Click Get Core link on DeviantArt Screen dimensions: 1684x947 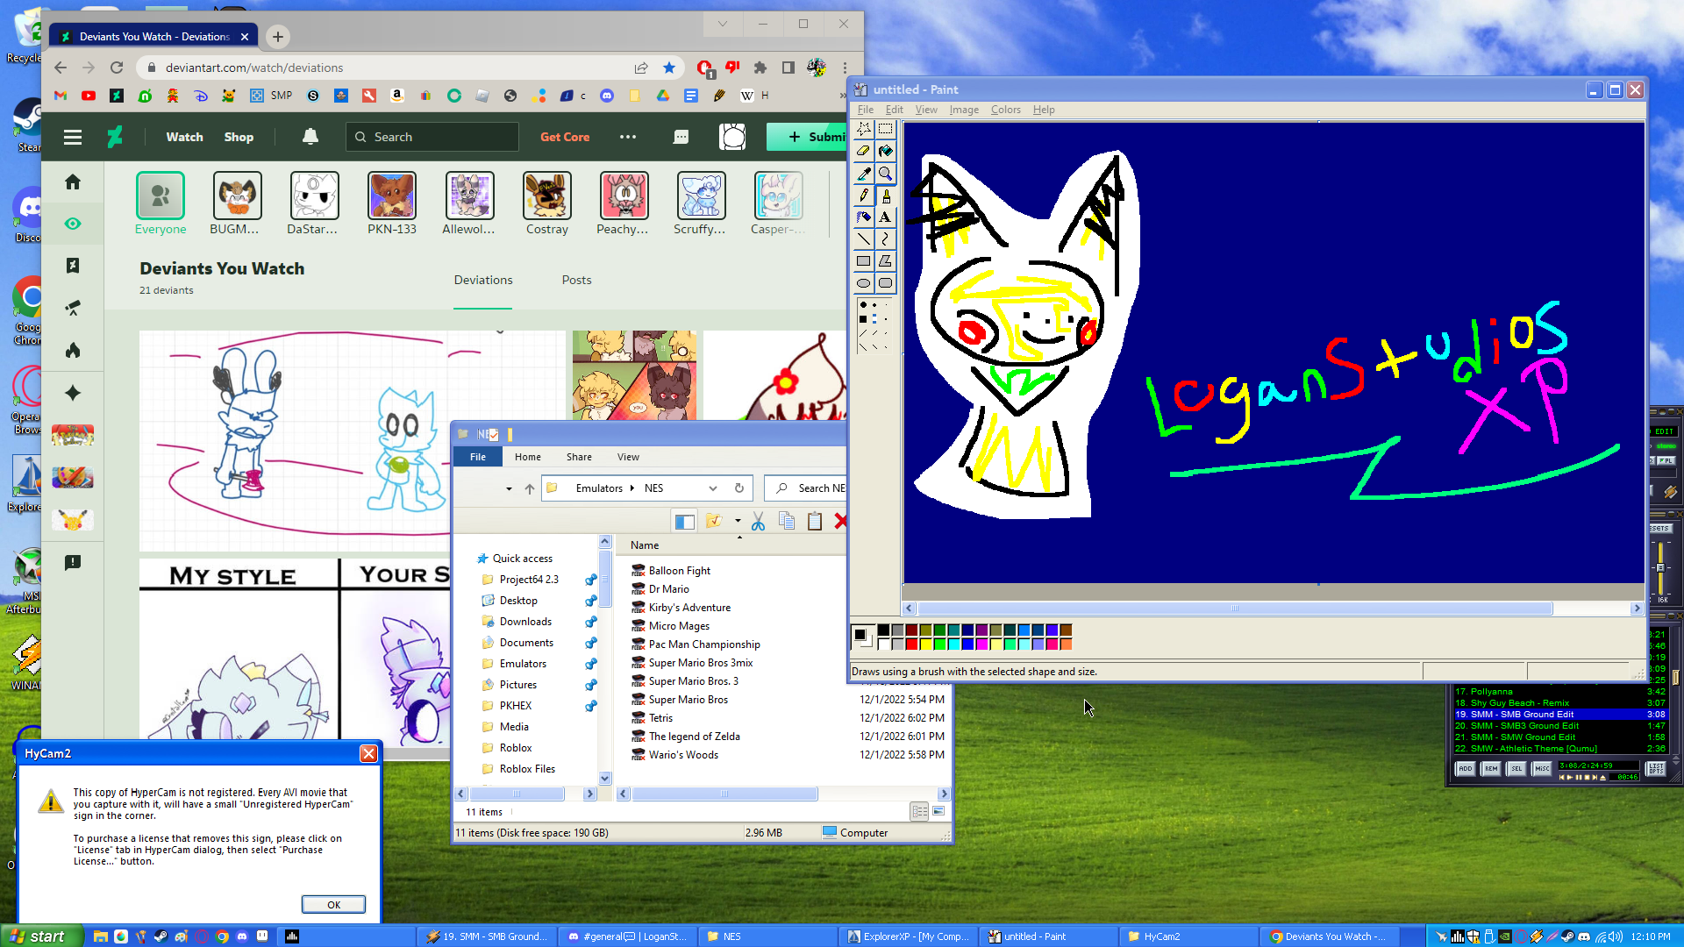click(565, 137)
